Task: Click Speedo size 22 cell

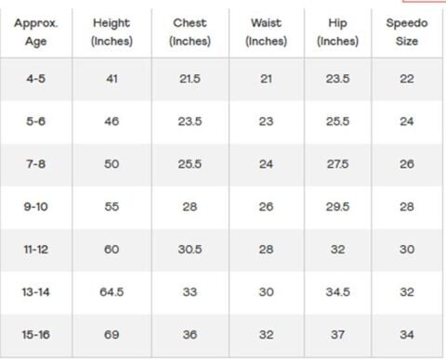Action: click(407, 79)
